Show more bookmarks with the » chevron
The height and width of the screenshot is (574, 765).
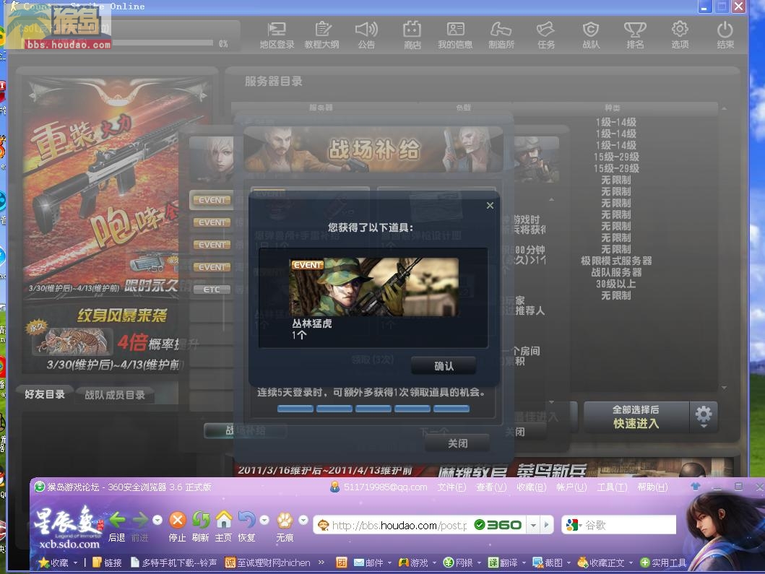(x=321, y=562)
